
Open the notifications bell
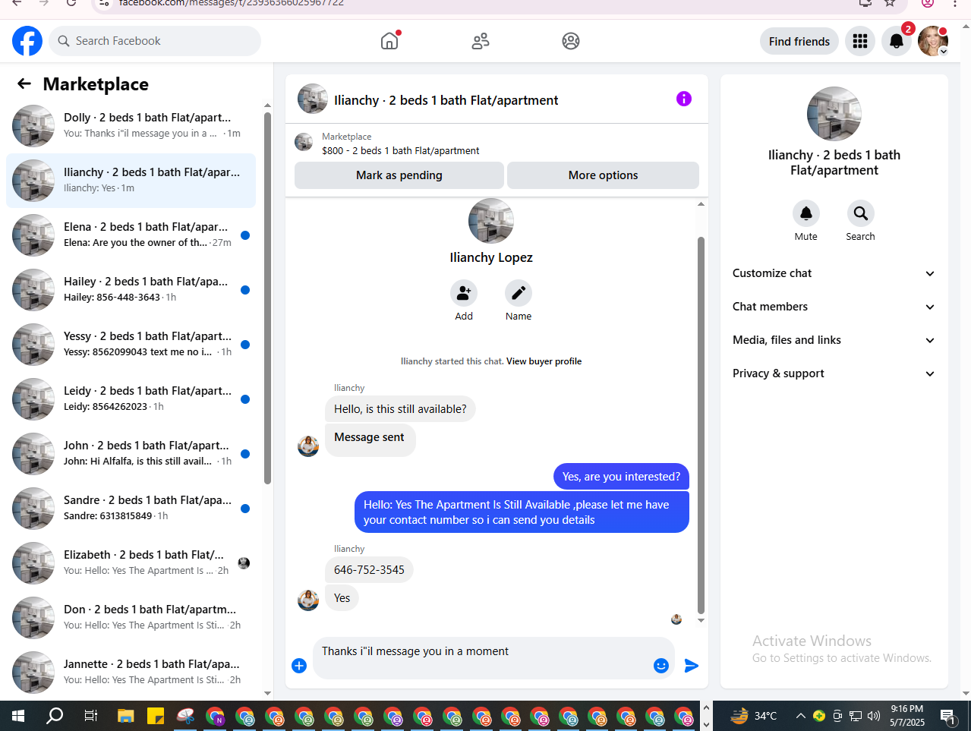(897, 41)
